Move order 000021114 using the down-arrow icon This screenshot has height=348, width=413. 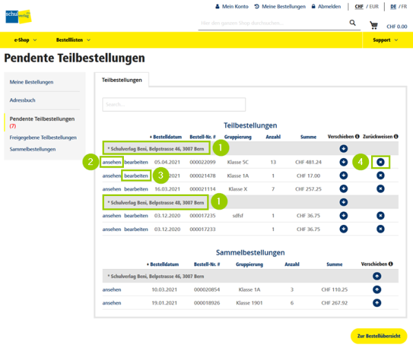343,188
